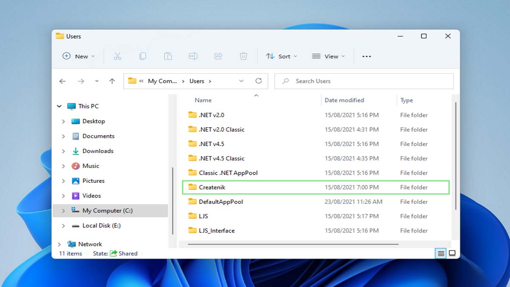Open the Sort dropdown menu
This screenshot has width=510, height=287.
[281, 56]
